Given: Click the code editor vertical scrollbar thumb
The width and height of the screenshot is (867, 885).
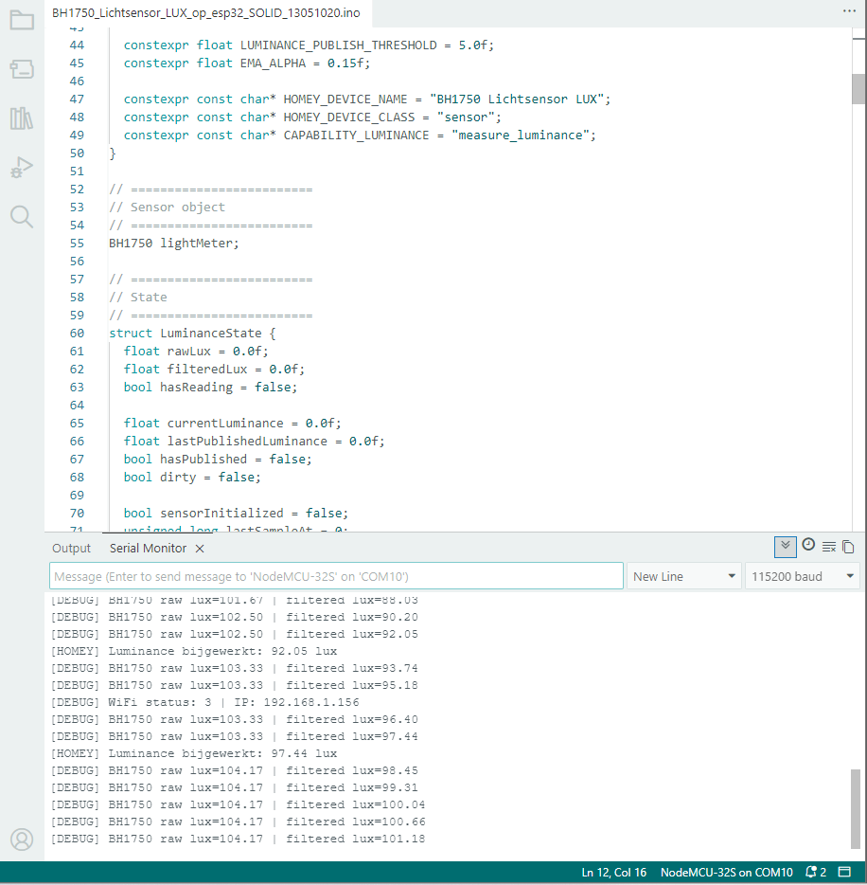Looking at the screenshot, I should pos(858,89).
